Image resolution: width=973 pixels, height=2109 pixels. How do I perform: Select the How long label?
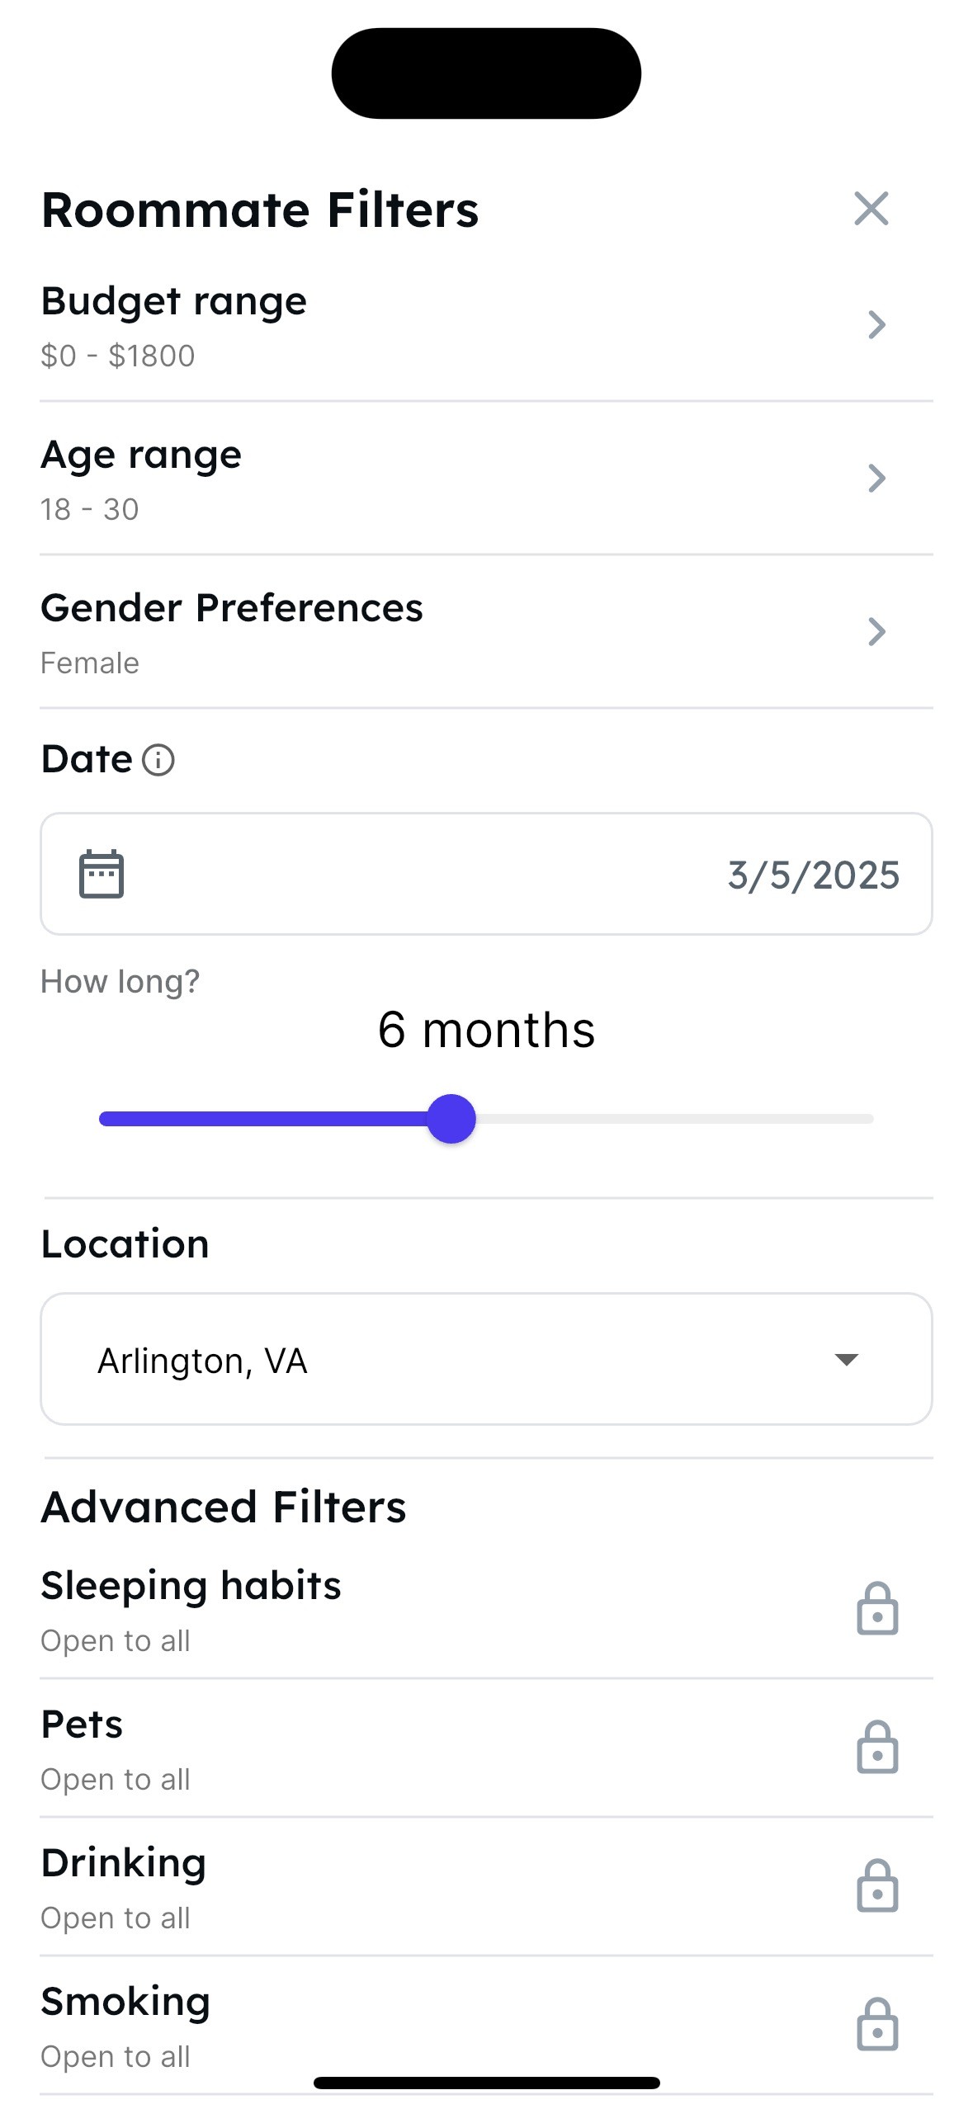[x=120, y=980]
